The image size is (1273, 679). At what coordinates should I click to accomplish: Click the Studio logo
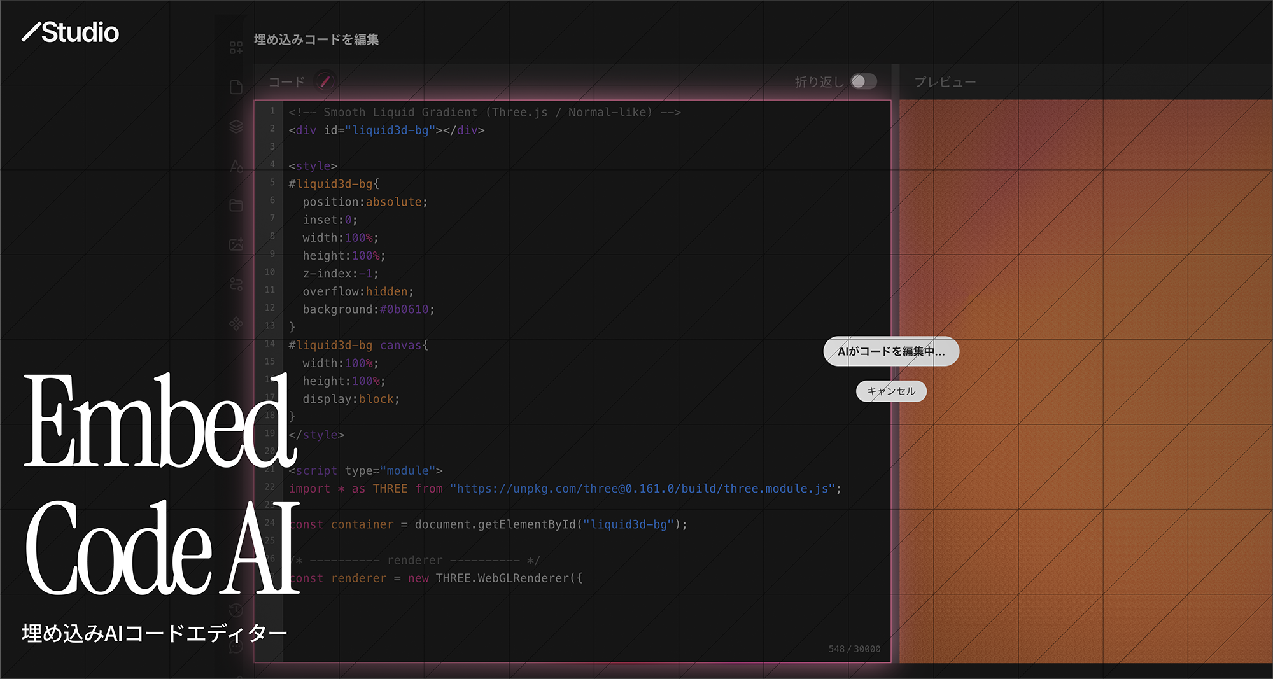[x=70, y=32]
